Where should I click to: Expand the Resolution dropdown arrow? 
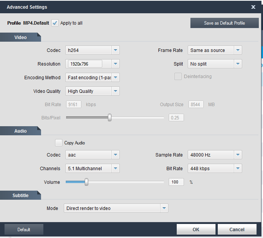116,64
